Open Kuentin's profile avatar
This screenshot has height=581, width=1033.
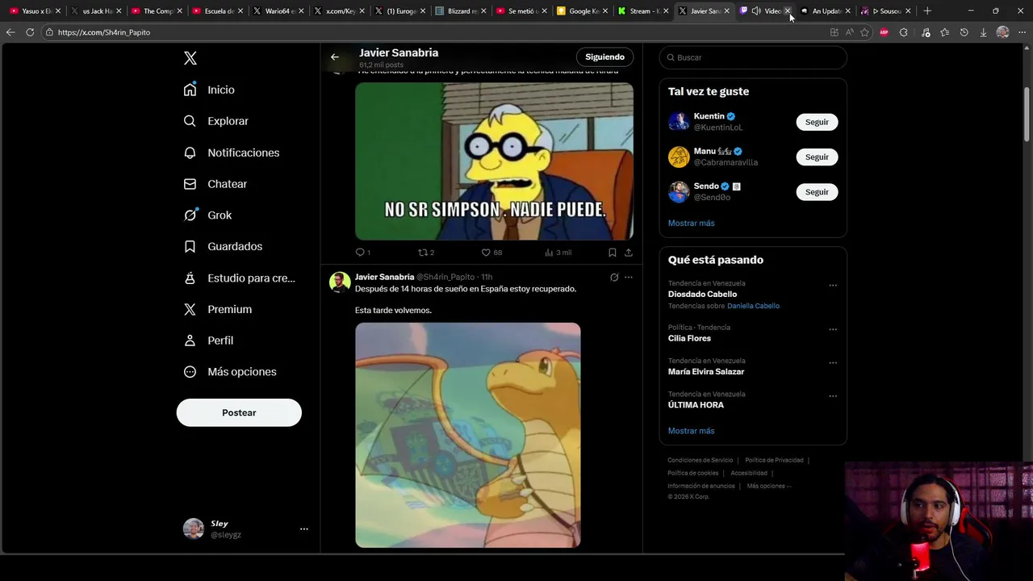coord(679,122)
